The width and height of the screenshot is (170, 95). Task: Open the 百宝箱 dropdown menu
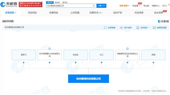coord(136,6)
